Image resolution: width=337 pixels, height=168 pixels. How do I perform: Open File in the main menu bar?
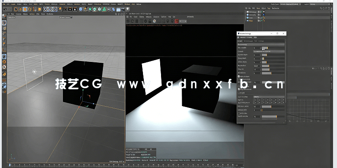(4, 4)
